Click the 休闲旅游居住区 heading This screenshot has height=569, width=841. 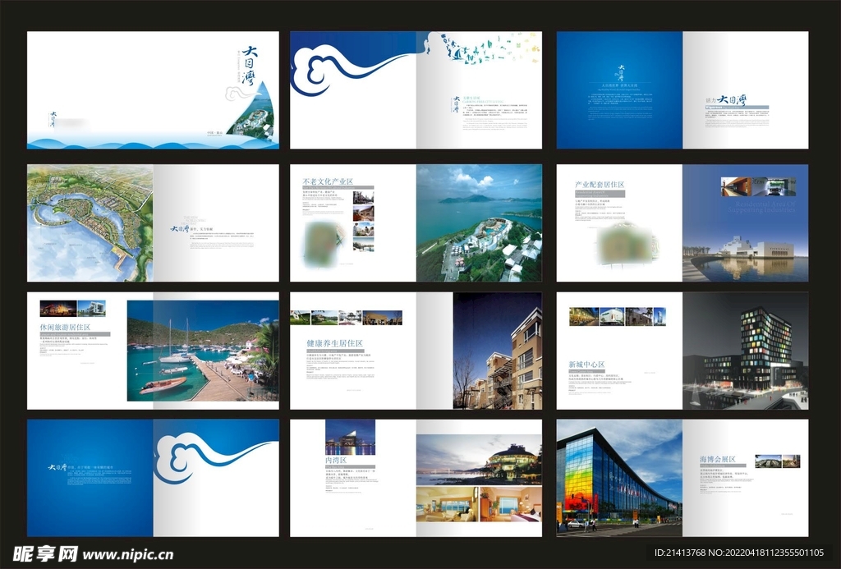pos(65,327)
